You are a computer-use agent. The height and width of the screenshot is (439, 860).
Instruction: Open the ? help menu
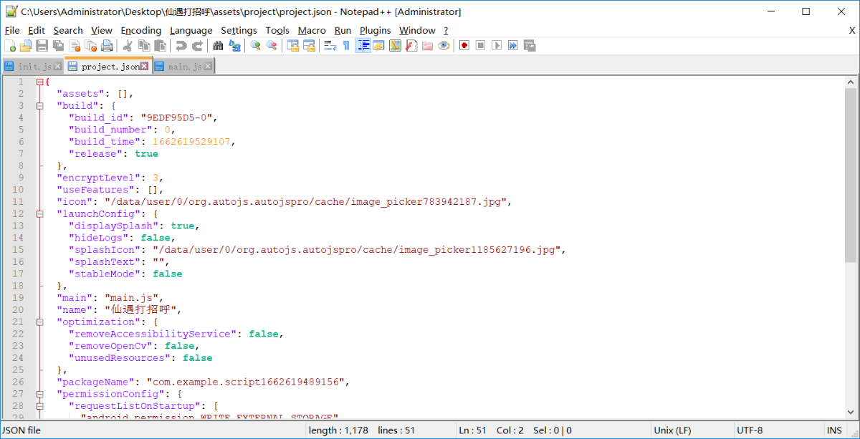pyautogui.click(x=446, y=30)
